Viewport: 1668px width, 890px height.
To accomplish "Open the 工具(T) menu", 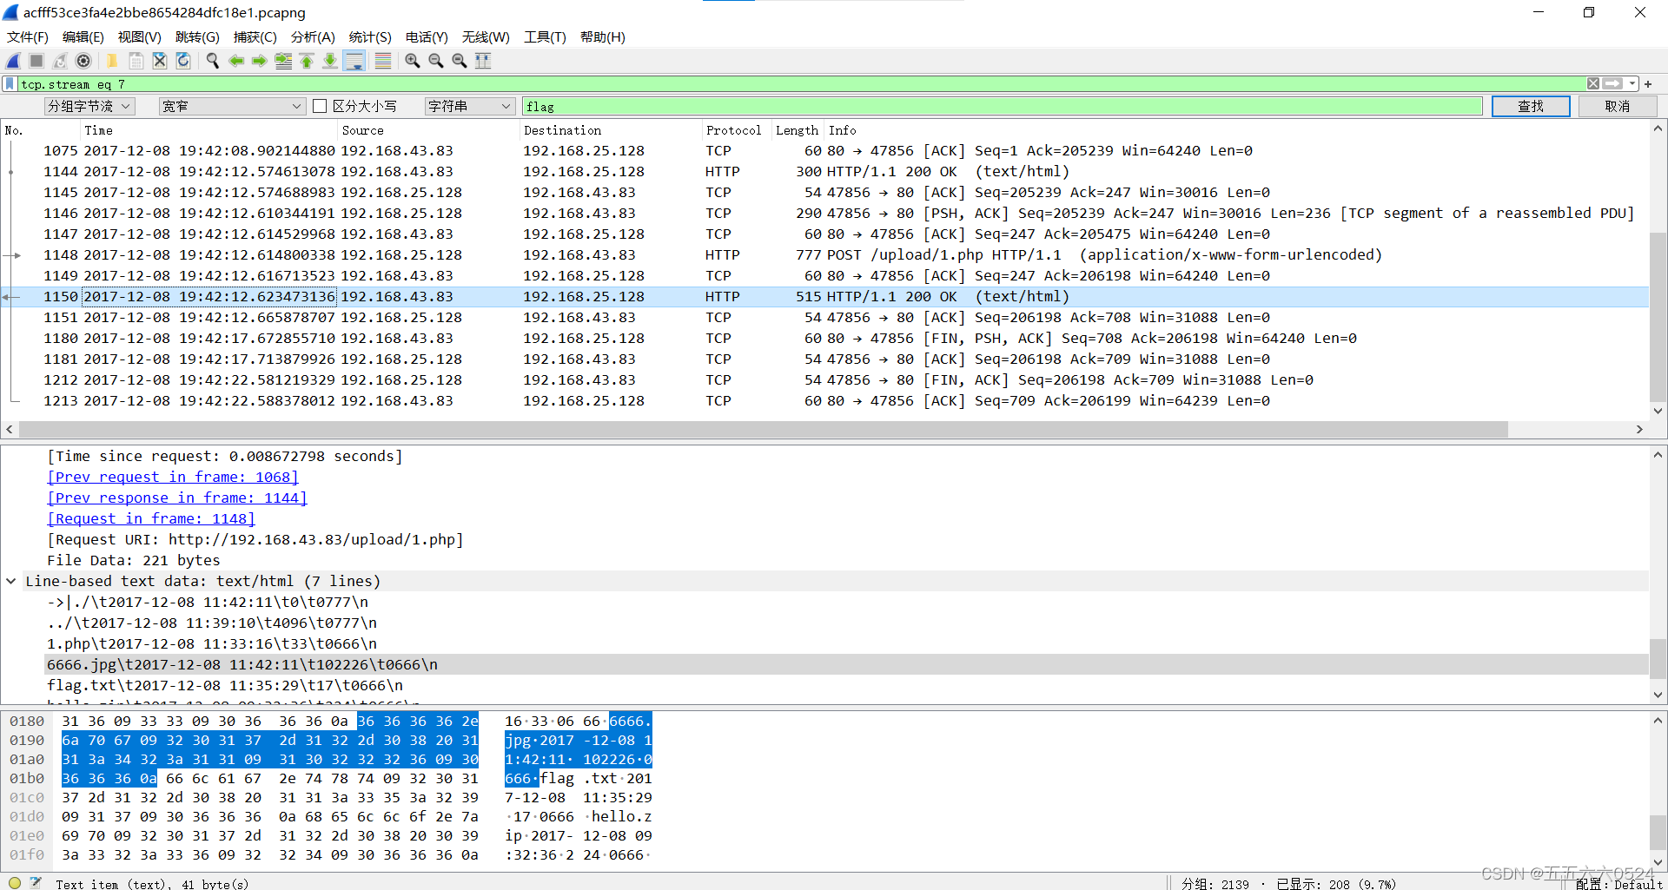I will tap(545, 37).
